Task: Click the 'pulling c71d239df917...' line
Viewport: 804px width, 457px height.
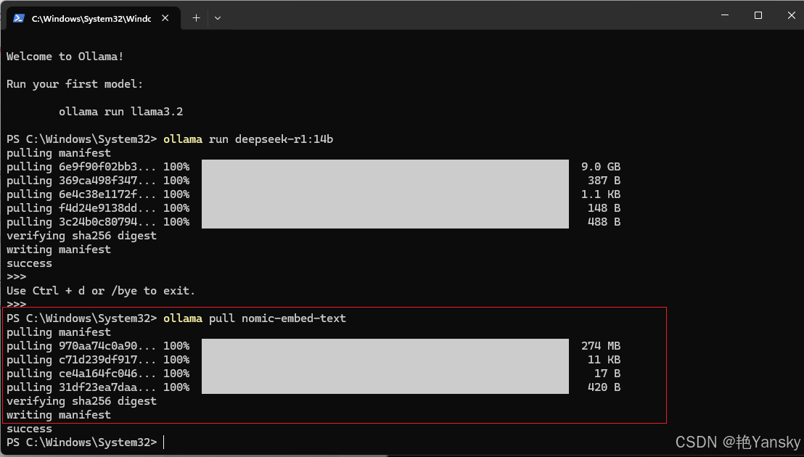Action: click(98, 361)
